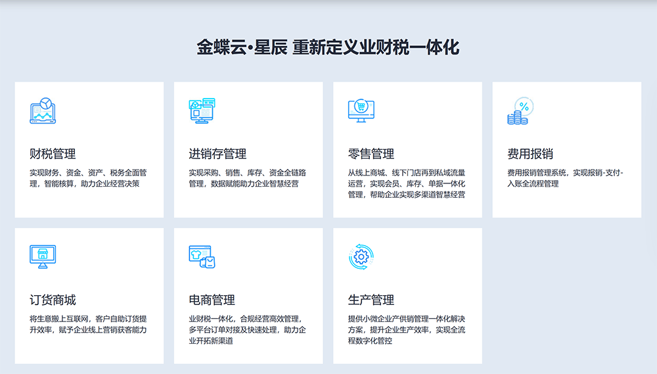Click the 财税管理 laptop chart icon

[43, 110]
